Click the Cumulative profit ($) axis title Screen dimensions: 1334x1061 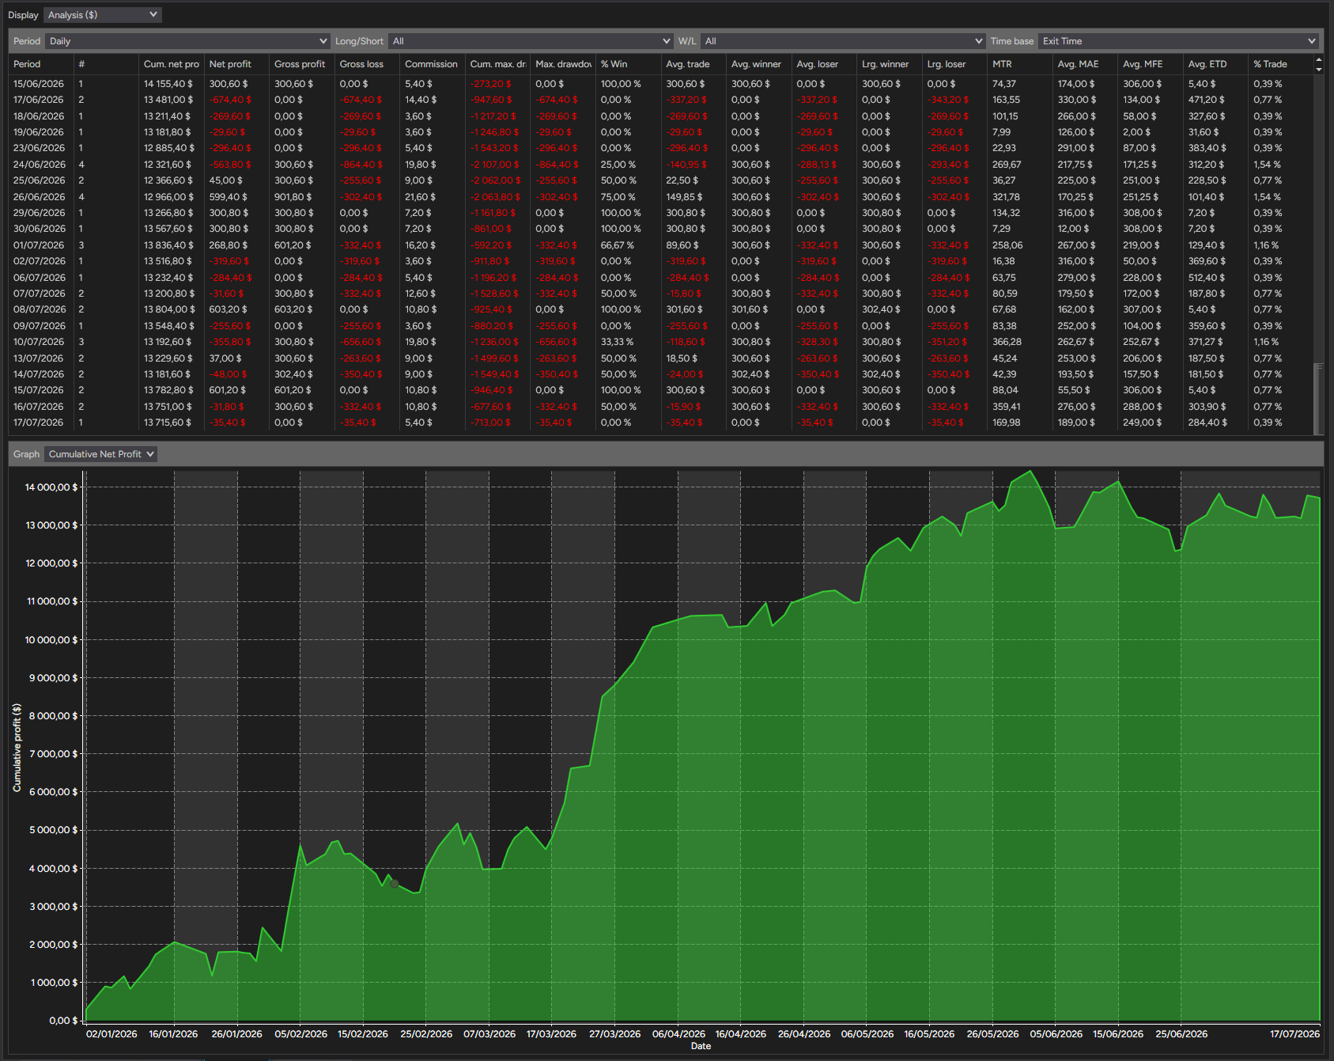[17, 748]
